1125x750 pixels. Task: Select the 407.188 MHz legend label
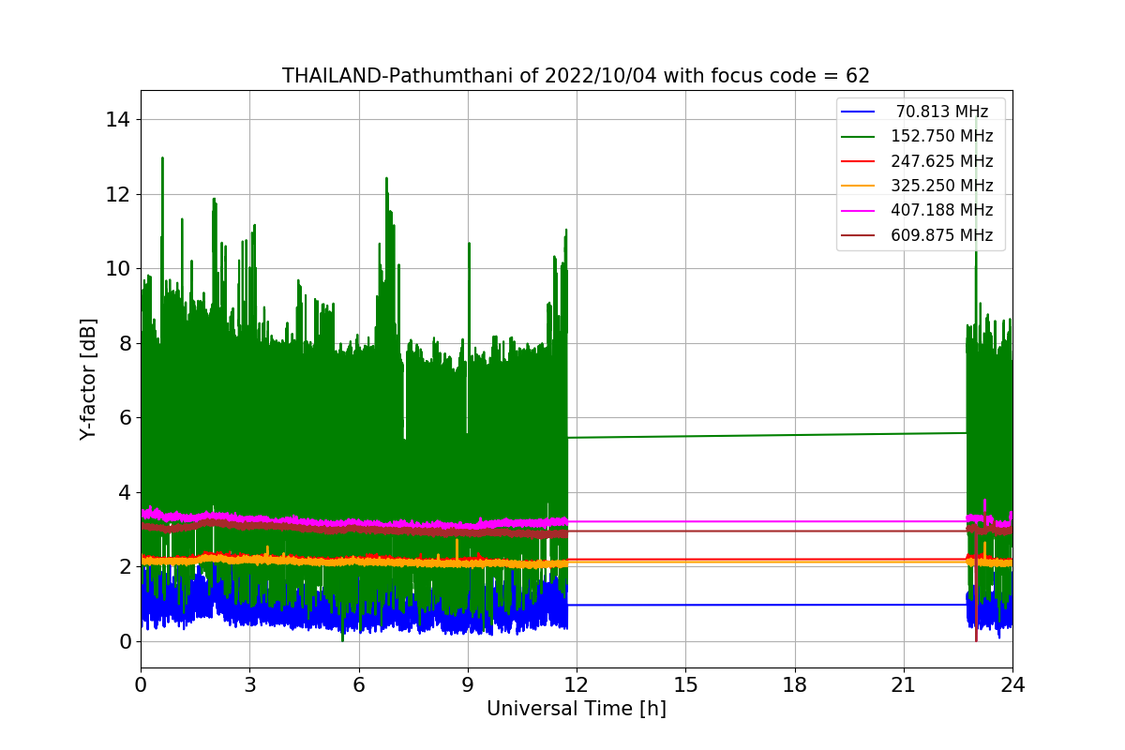point(942,211)
